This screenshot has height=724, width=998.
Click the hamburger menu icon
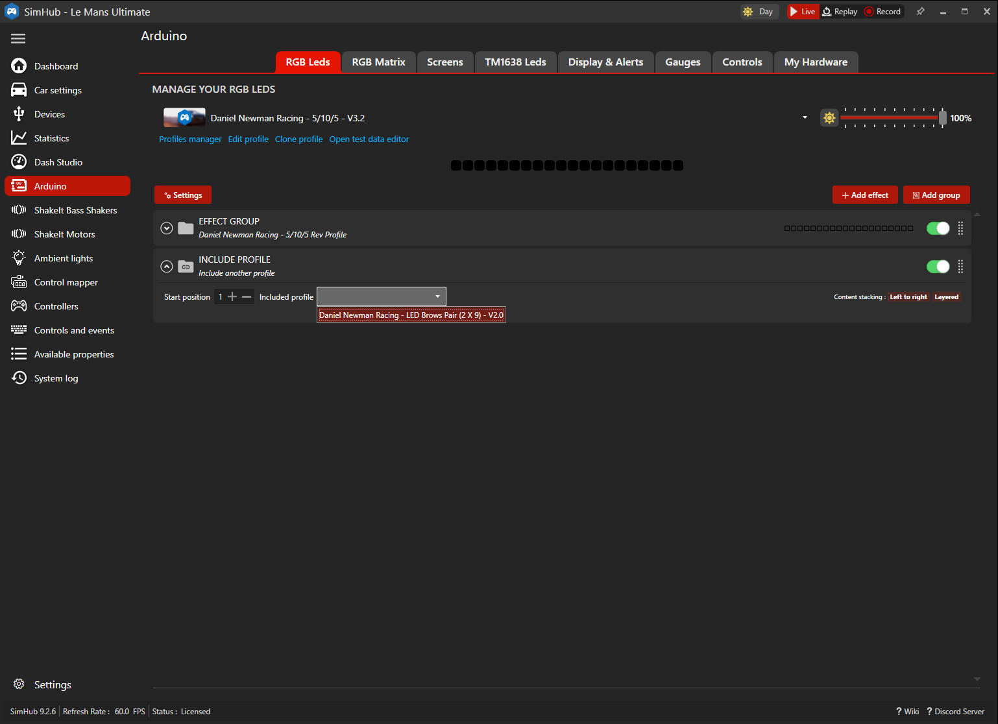pos(18,38)
